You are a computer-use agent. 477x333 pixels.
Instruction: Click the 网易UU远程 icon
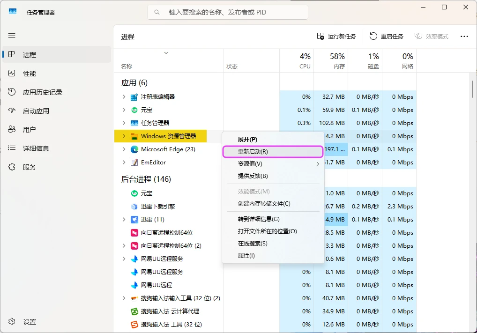click(x=134, y=285)
